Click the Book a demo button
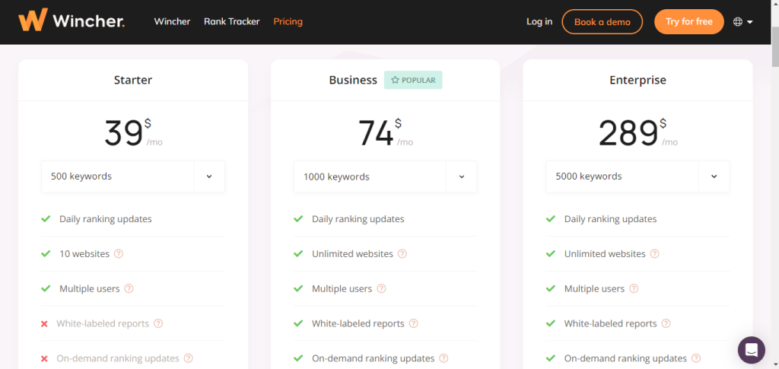The width and height of the screenshot is (779, 369). pos(603,22)
